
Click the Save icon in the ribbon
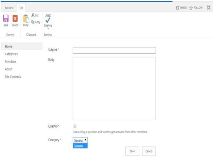[x=6, y=18]
